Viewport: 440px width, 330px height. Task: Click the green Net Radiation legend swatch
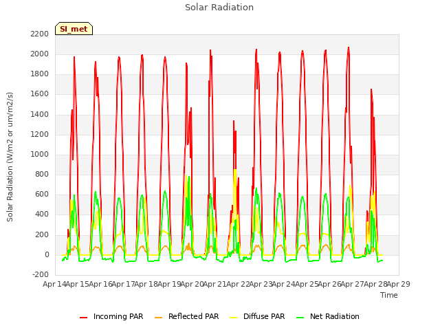click(300, 318)
